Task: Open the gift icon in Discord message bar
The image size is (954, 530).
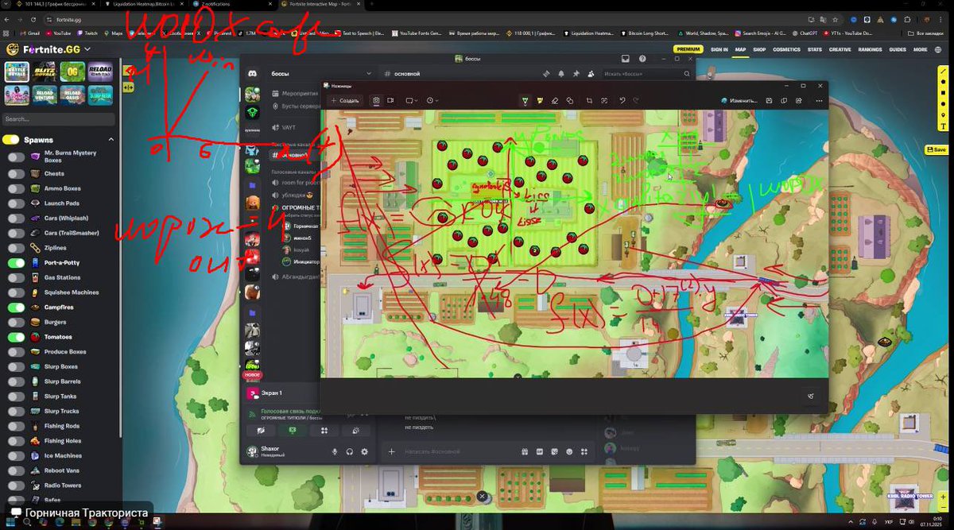Action: click(x=525, y=451)
